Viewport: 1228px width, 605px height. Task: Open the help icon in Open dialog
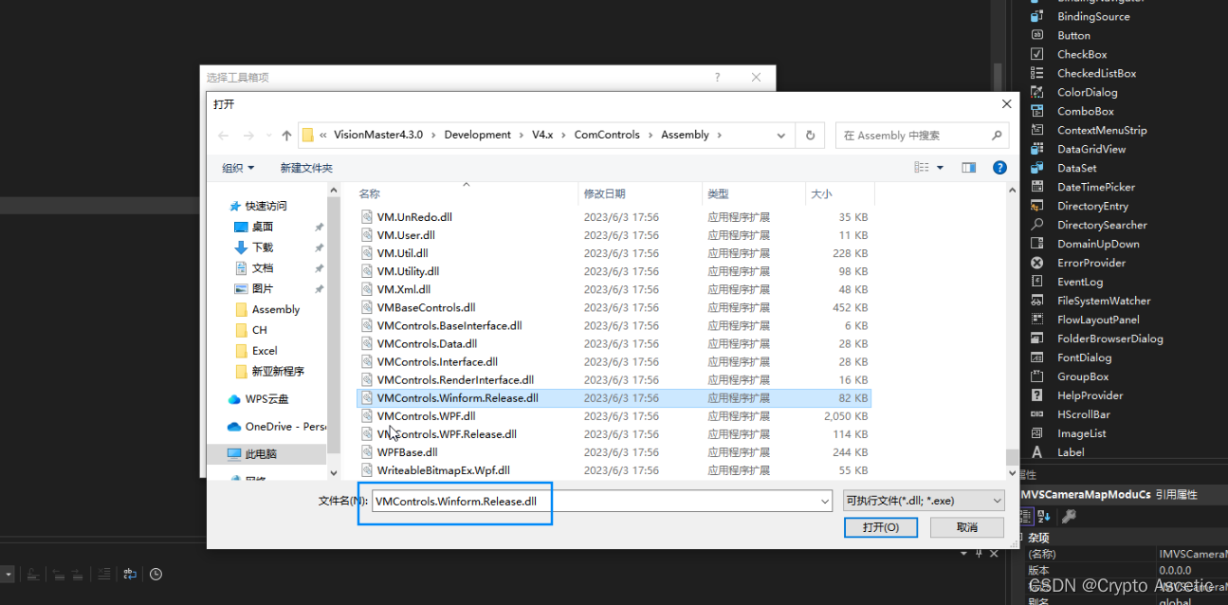click(999, 168)
